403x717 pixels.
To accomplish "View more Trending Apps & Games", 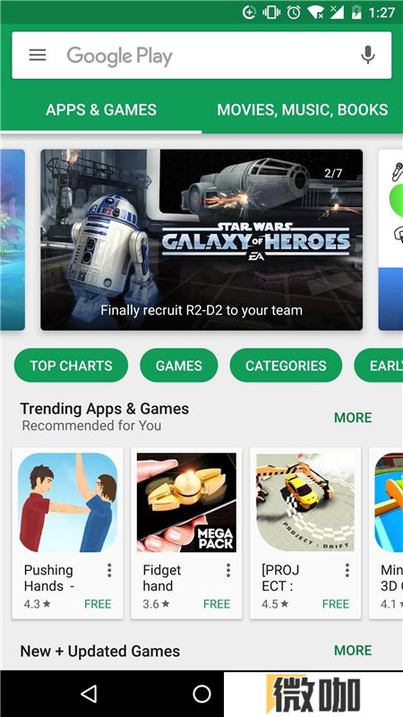I will (353, 418).
